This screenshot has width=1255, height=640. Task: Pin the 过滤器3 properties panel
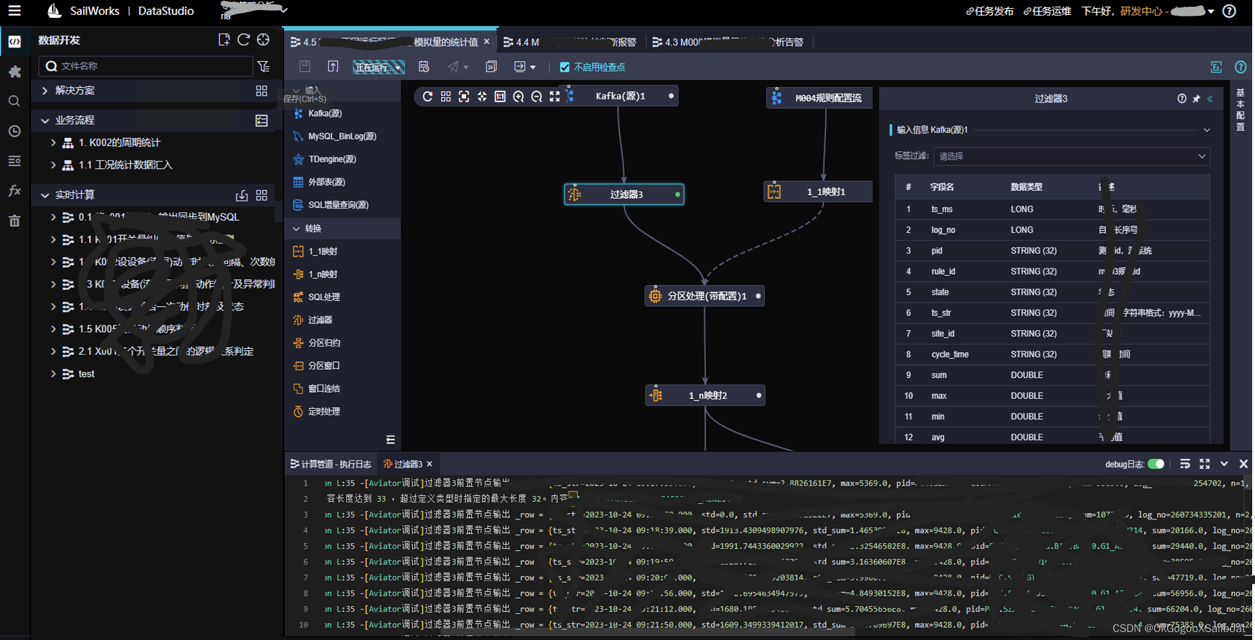[x=1196, y=99]
